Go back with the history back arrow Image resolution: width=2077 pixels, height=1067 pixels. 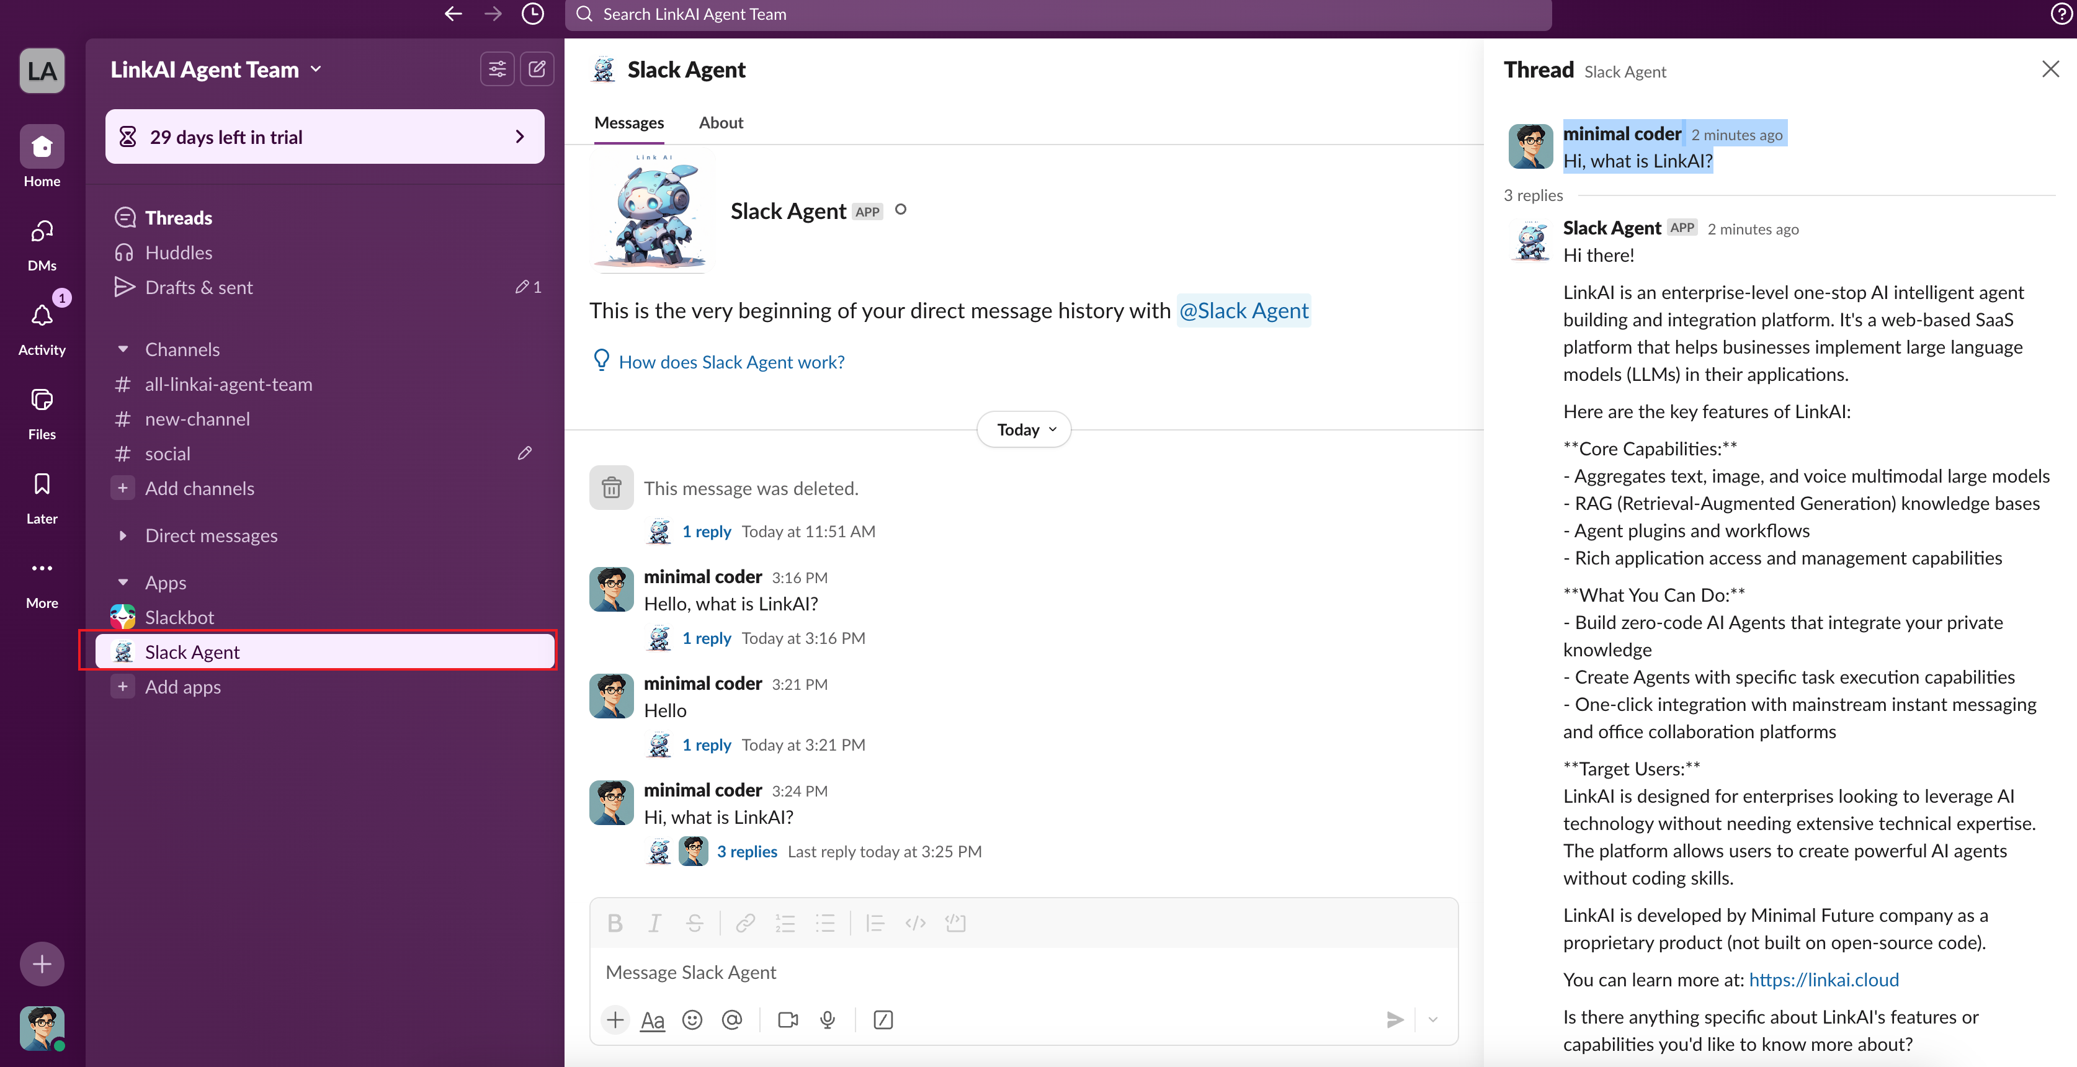pyautogui.click(x=453, y=14)
